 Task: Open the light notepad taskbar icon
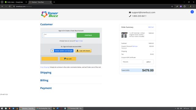pos(65,108)
